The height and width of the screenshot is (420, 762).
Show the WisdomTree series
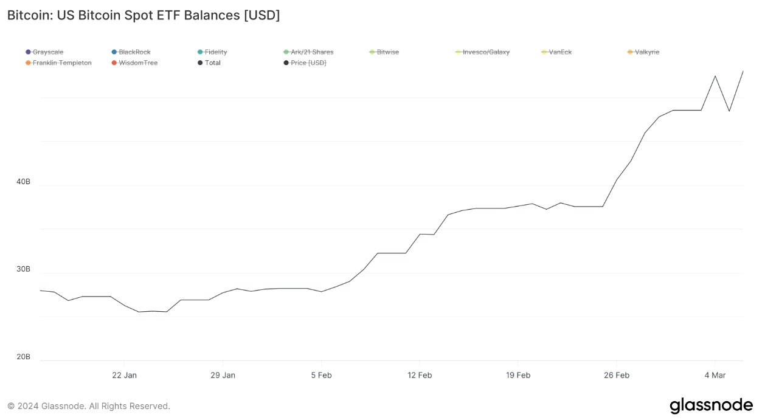134,63
